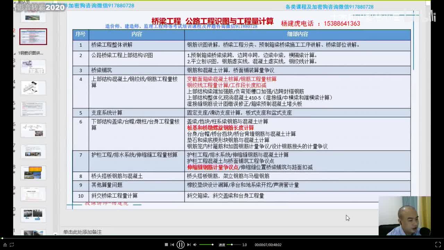Adjust the green volume slider

tap(206, 245)
